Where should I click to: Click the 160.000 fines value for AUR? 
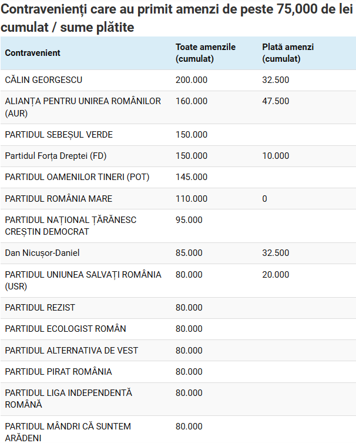tap(192, 101)
